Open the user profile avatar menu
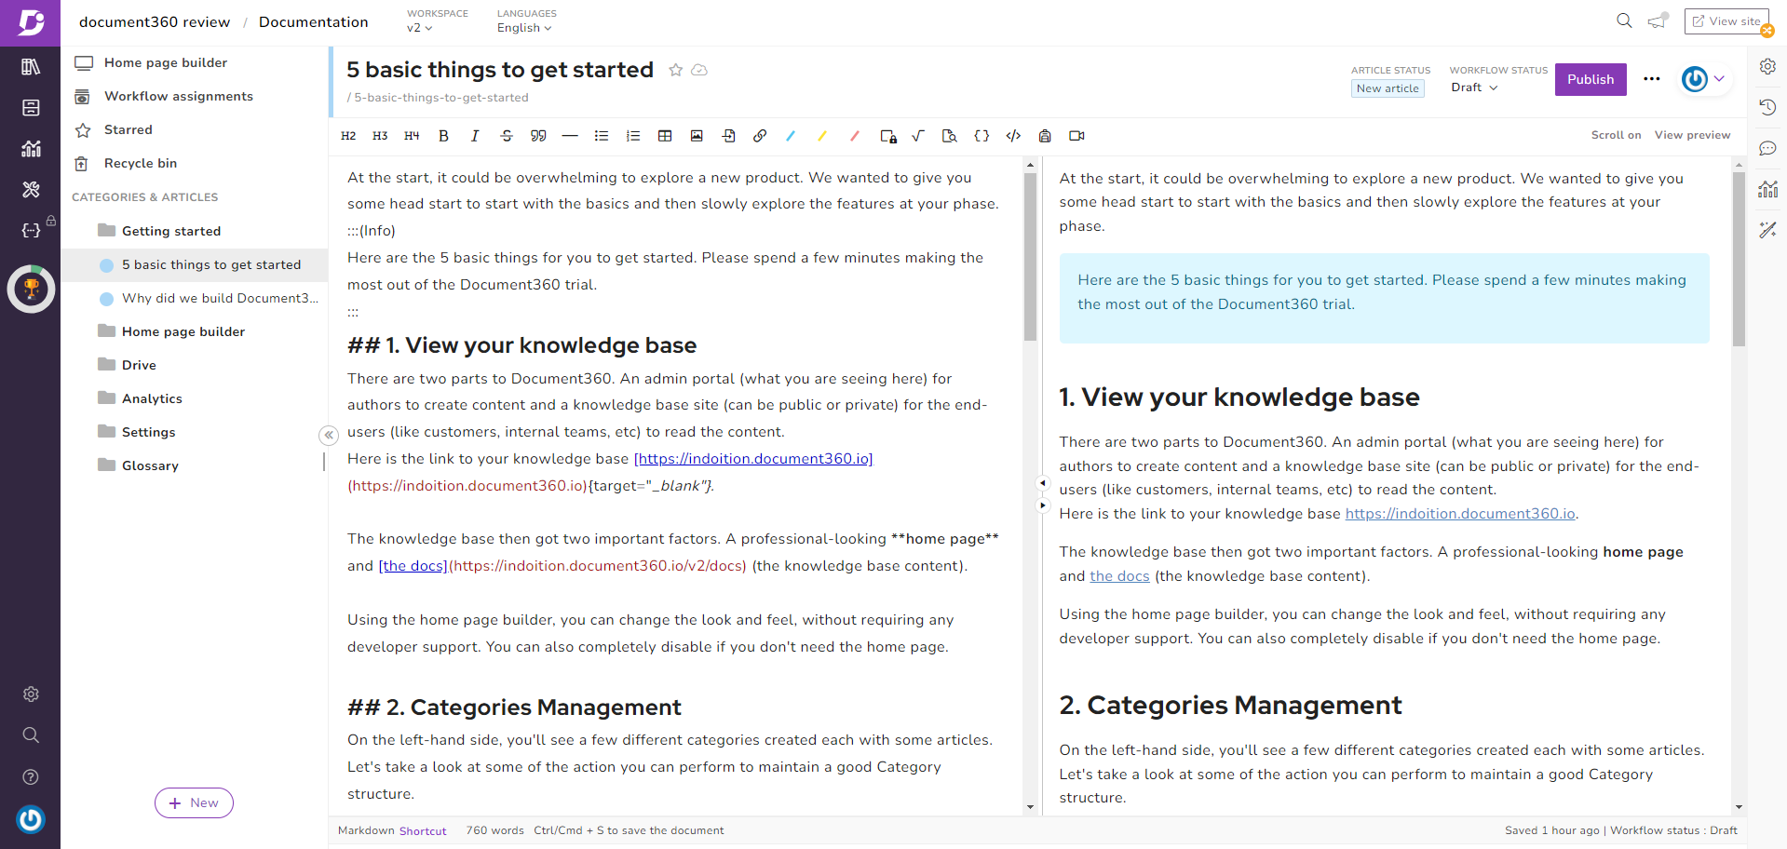 (1703, 79)
